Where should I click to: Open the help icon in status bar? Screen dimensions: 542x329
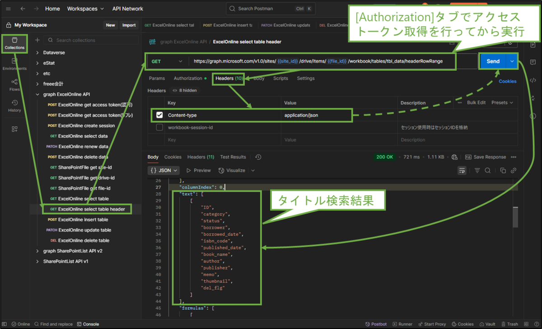pyautogui.click(x=536, y=324)
